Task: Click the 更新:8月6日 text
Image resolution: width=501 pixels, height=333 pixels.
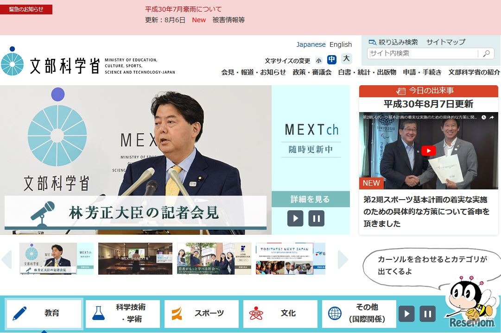Action: click(x=165, y=20)
